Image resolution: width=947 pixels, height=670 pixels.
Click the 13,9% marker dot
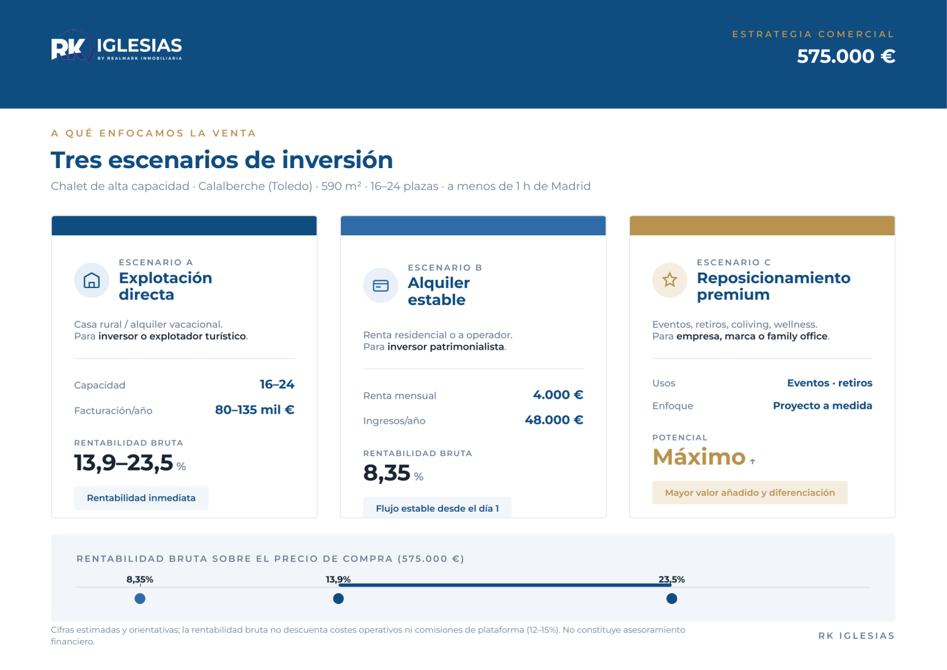pos(338,598)
